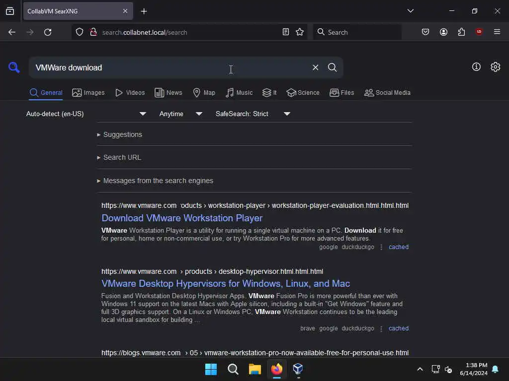Click the desktop-hypervisor.html URL line

212,271
